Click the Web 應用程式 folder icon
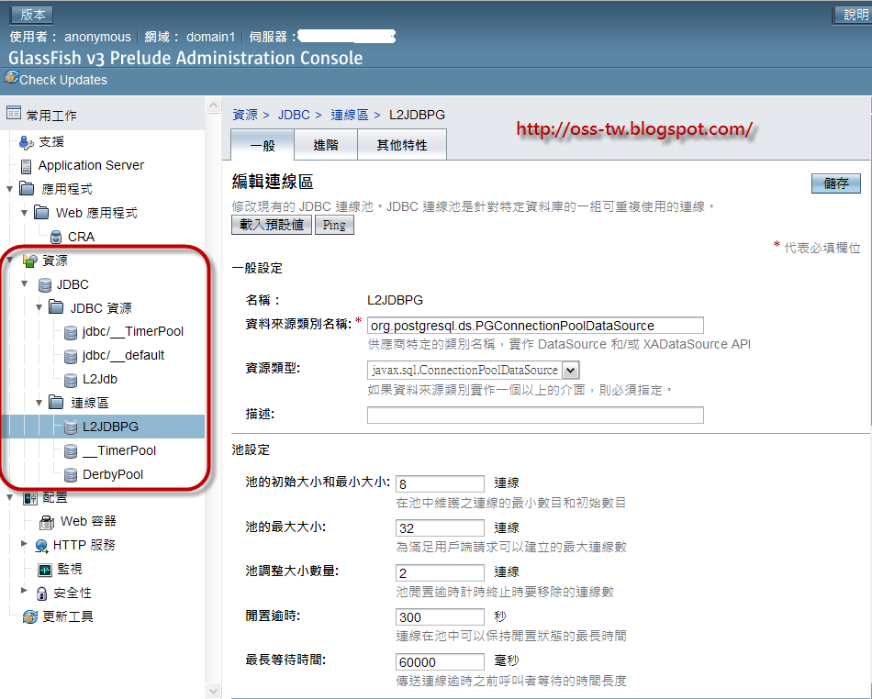 tap(41, 212)
